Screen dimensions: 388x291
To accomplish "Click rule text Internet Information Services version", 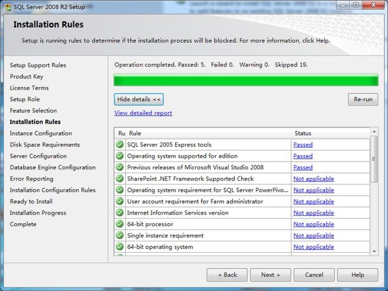I will click(178, 213).
